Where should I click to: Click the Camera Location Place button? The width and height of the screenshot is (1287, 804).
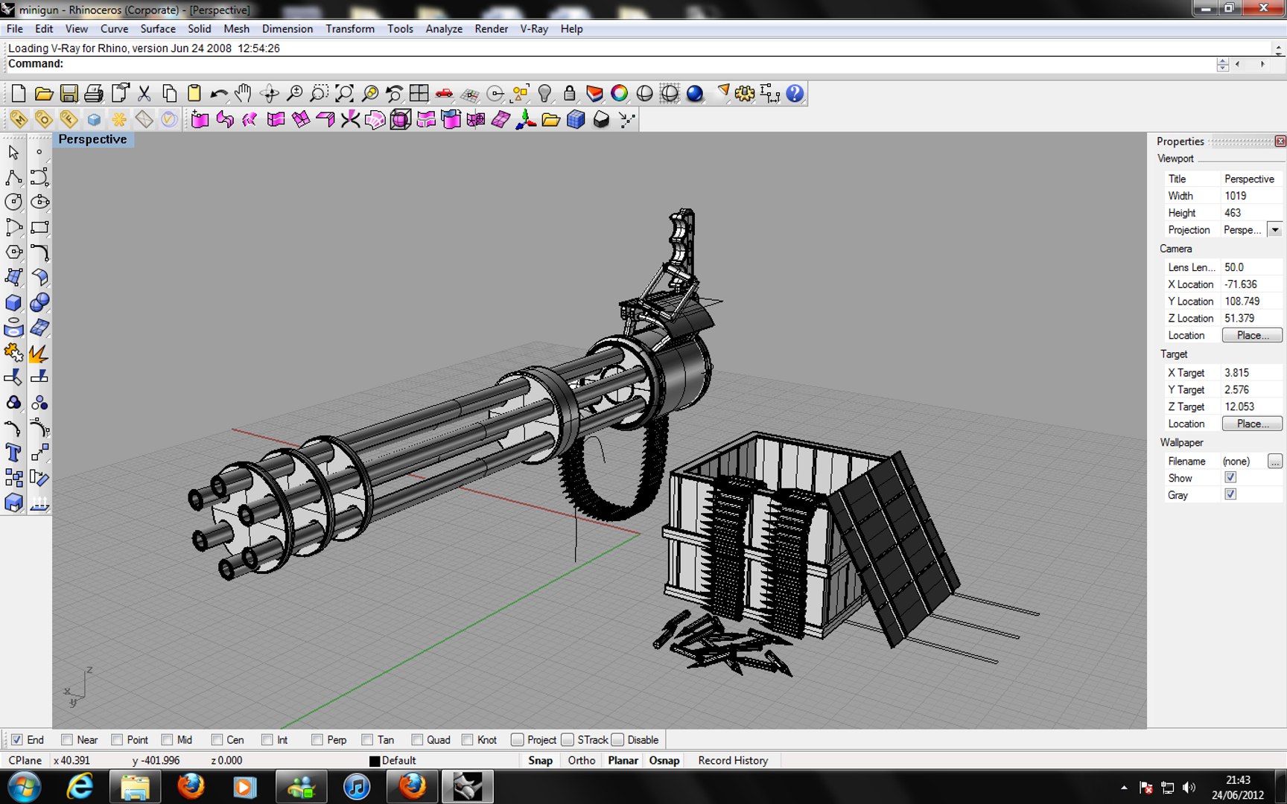tap(1252, 335)
